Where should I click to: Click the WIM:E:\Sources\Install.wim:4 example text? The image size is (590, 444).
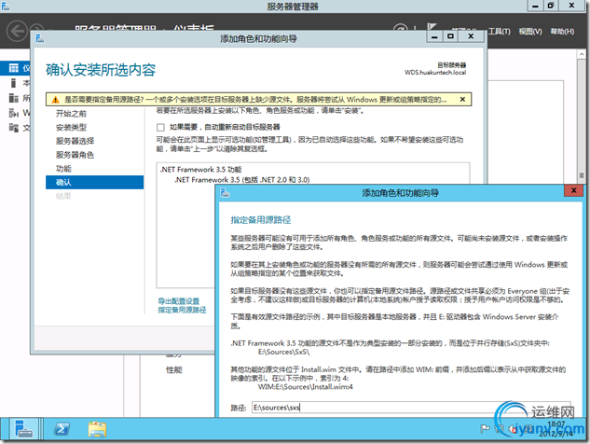point(306,387)
